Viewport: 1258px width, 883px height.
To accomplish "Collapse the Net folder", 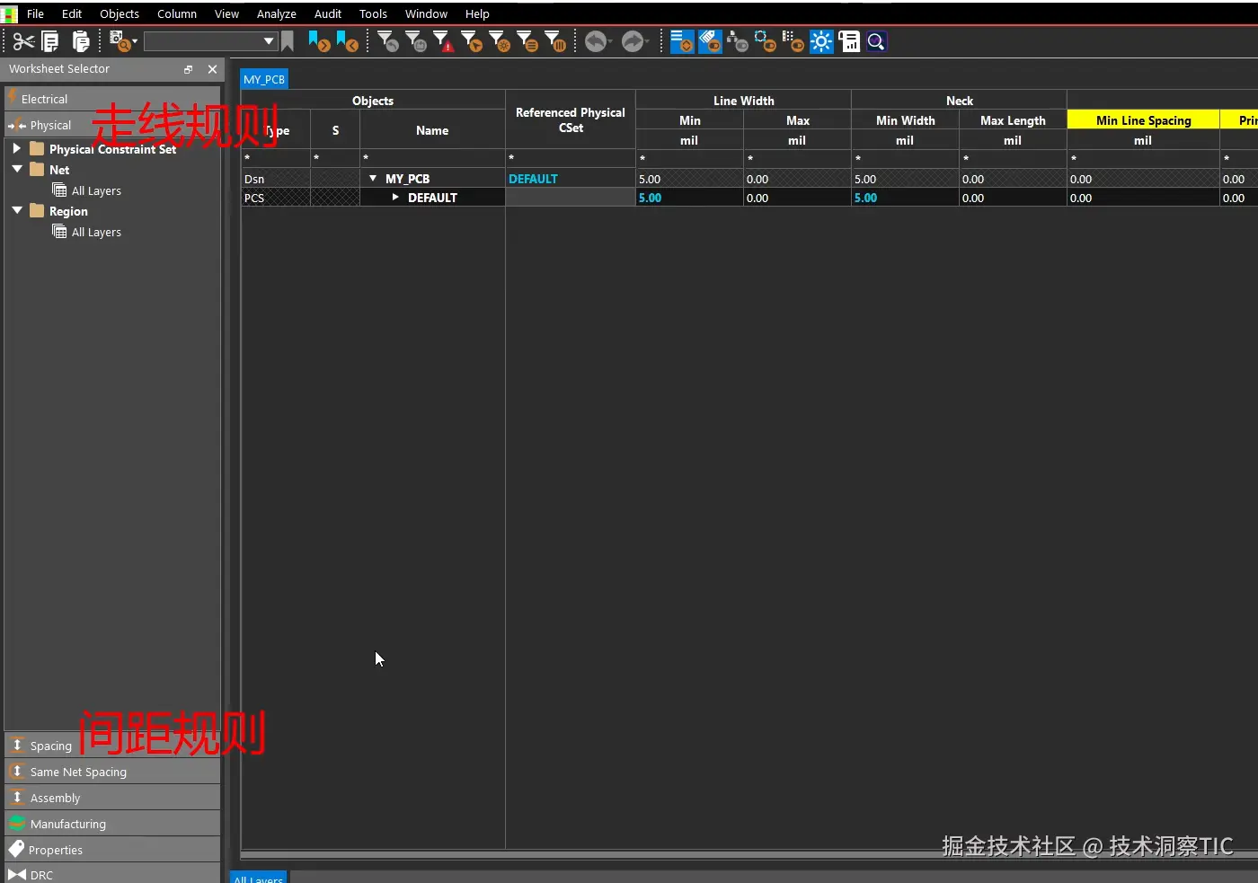I will [x=16, y=169].
